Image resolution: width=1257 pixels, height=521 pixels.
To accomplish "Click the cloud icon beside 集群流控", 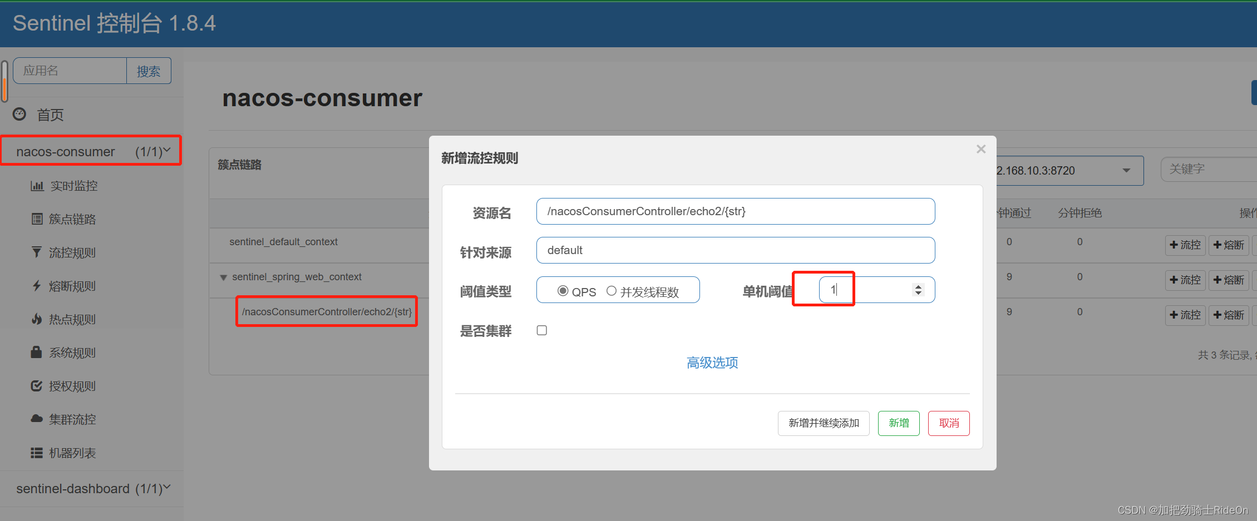I will pyautogui.click(x=37, y=419).
